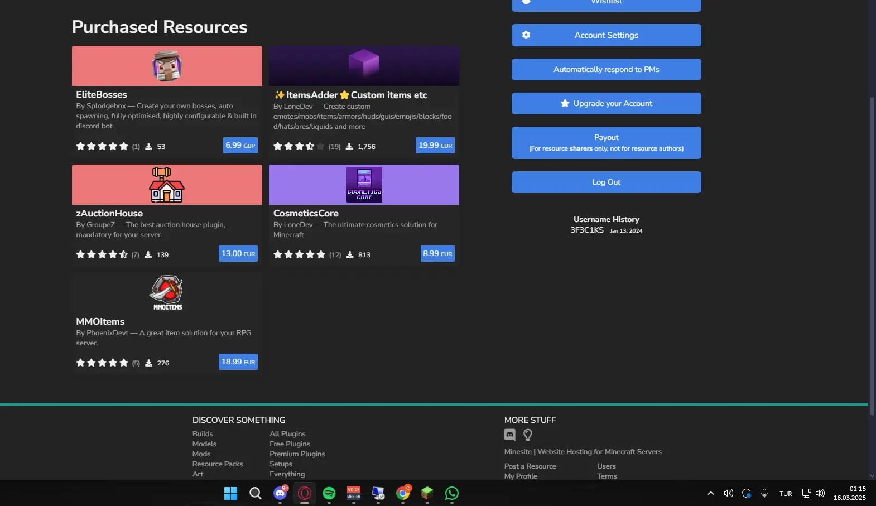This screenshot has height=506, width=876.
Task: Open the Models footer link
Action: 204,444
